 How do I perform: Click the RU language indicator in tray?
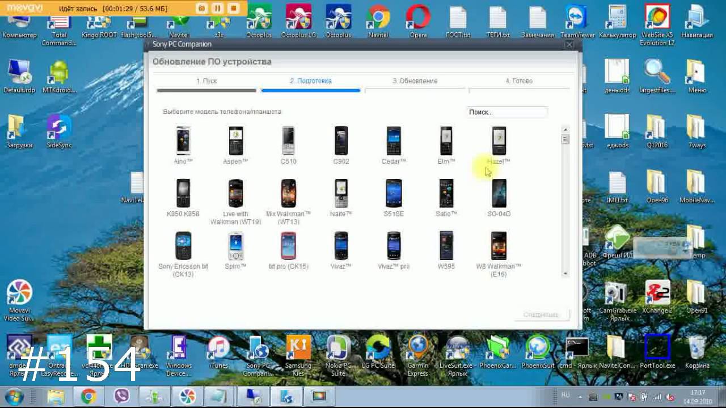pyautogui.click(x=565, y=394)
